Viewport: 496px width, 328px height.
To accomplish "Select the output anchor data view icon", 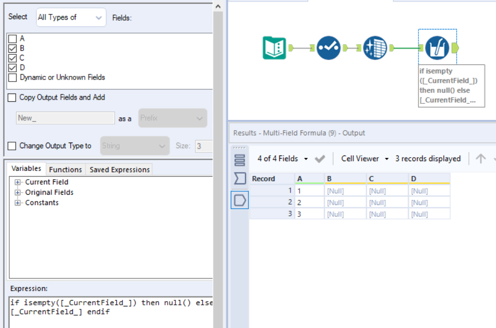I will (x=239, y=200).
